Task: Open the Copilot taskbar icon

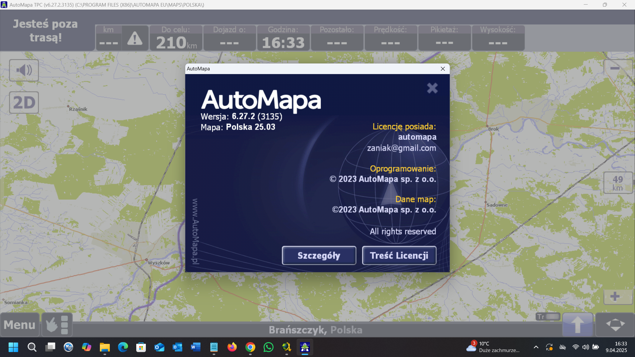Action: tap(87, 347)
